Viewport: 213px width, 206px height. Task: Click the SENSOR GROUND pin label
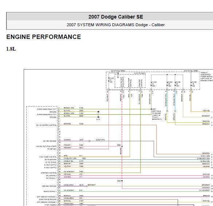pyautogui.click(x=49, y=186)
